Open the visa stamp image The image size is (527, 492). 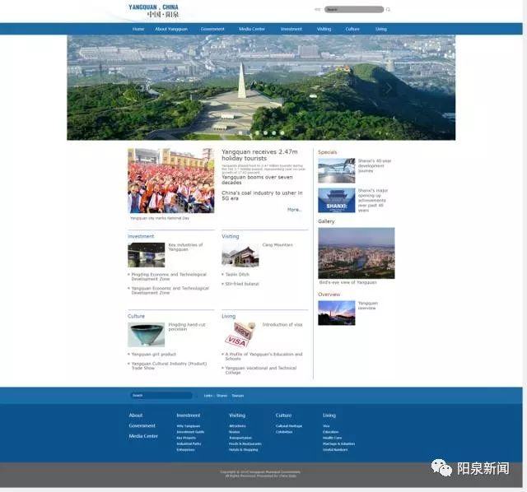(x=240, y=335)
